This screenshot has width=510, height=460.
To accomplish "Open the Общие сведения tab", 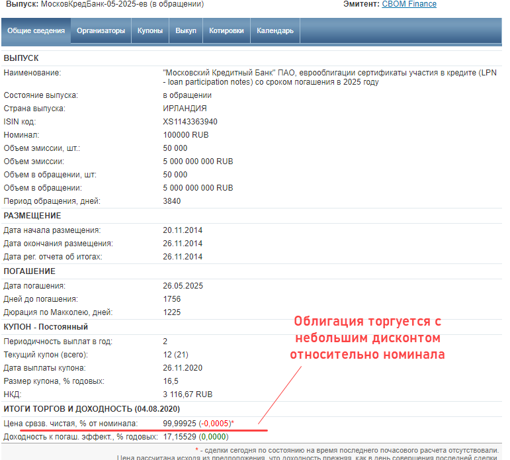I will (36, 30).
